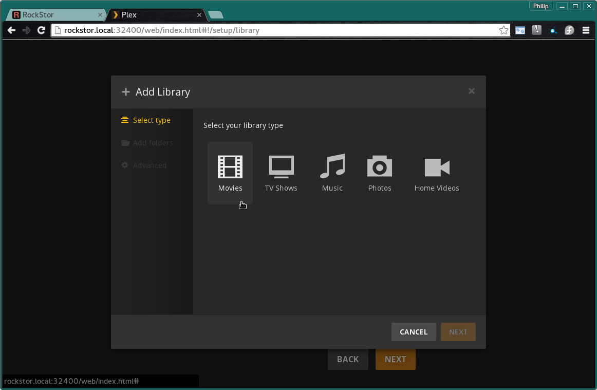Select the Movies library type
597x390 pixels.
230,173
